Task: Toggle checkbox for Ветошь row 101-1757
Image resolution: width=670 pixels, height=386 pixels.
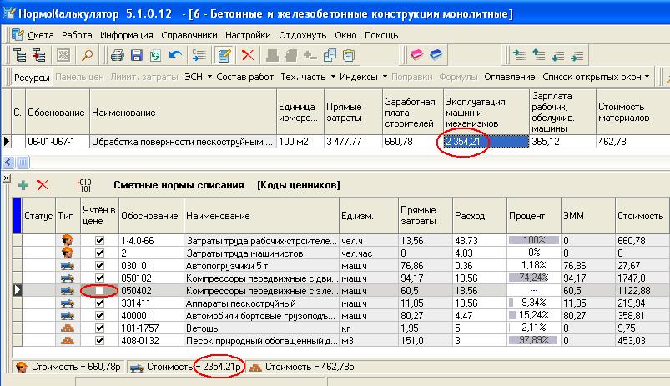Action: tap(99, 328)
